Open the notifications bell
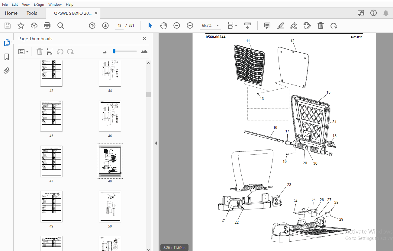This screenshot has width=393, height=251. [x=386, y=13]
